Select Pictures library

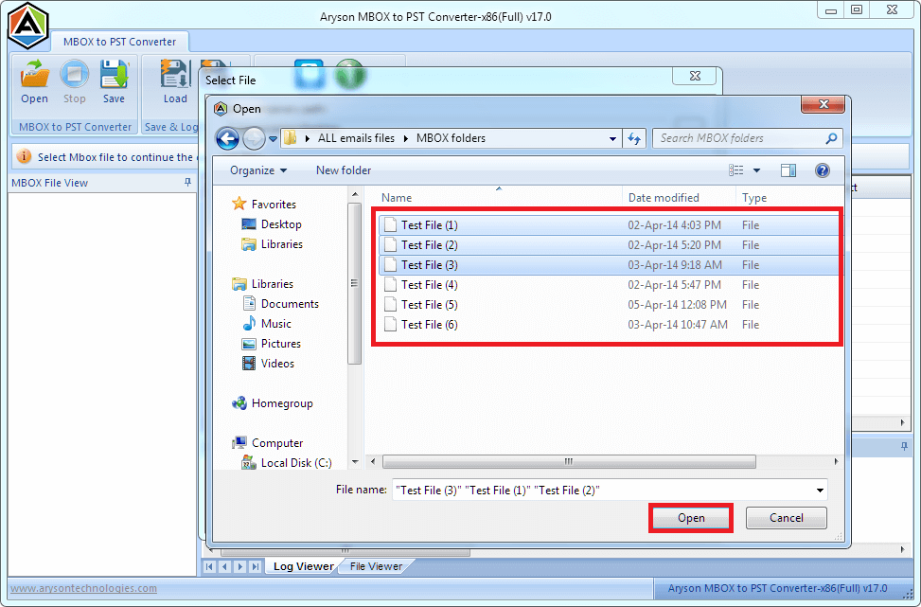pyautogui.click(x=281, y=344)
